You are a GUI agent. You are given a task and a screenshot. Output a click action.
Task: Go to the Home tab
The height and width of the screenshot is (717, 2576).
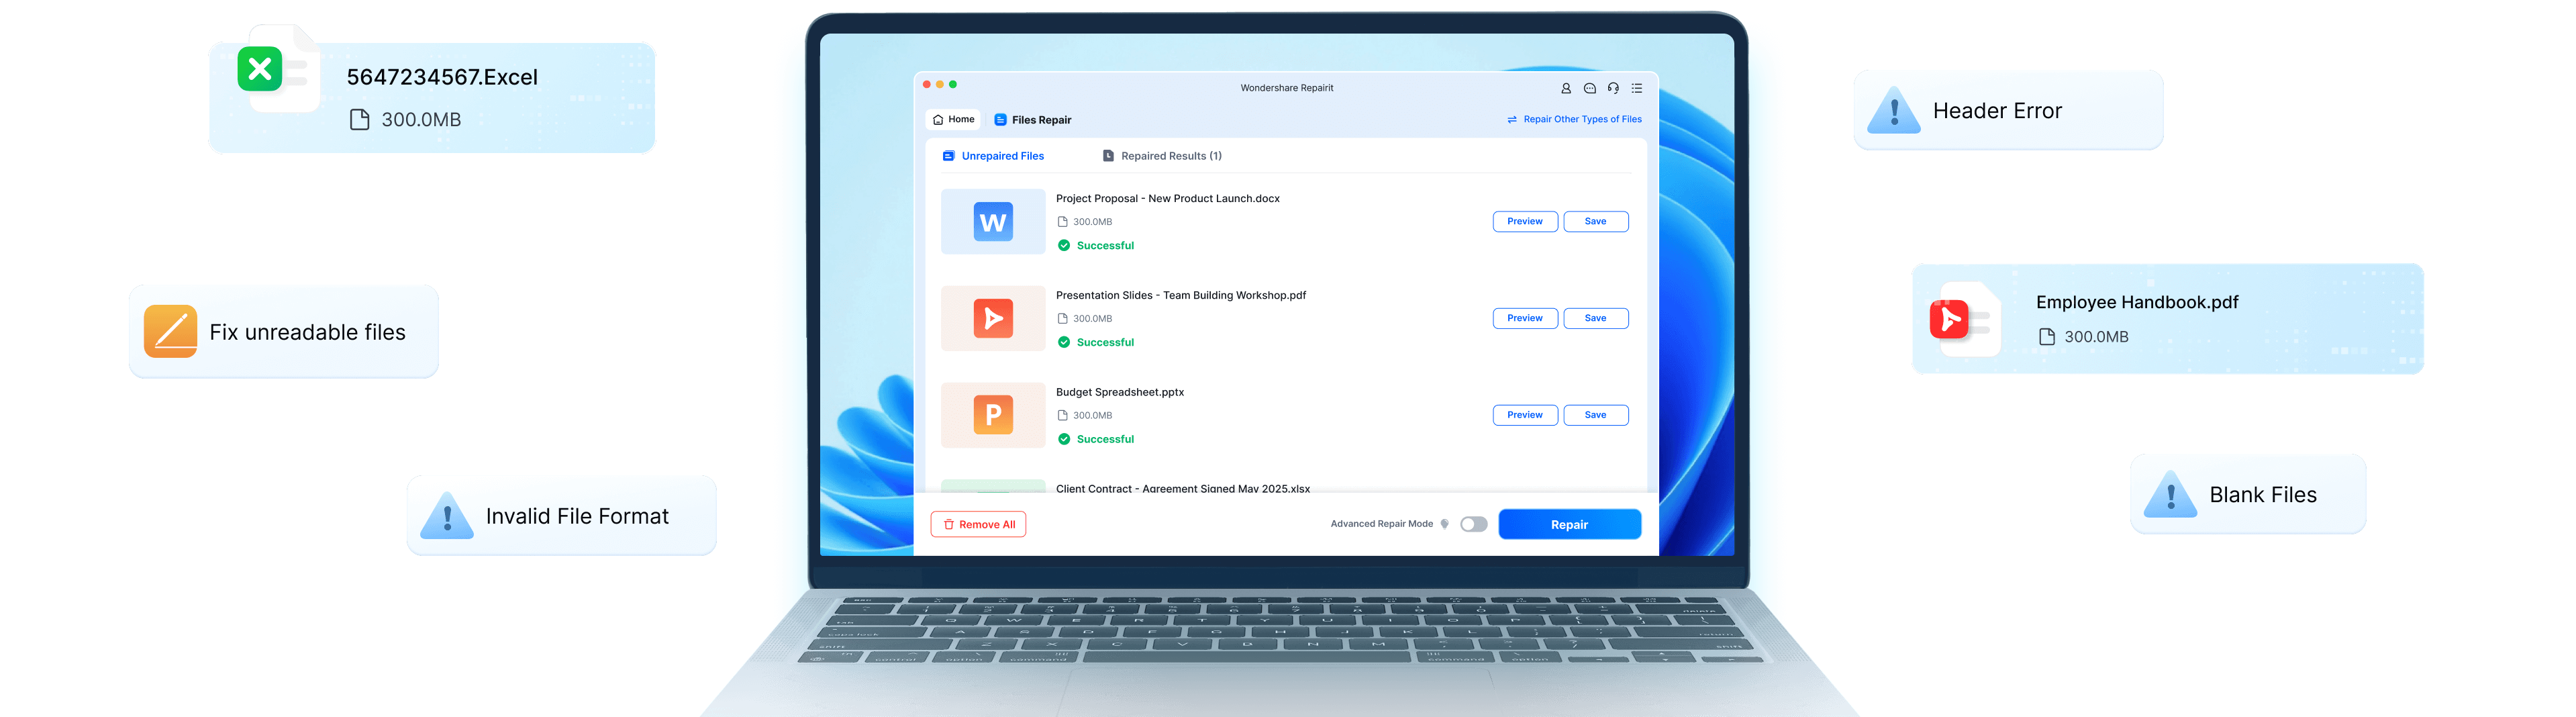(x=954, y=119)
